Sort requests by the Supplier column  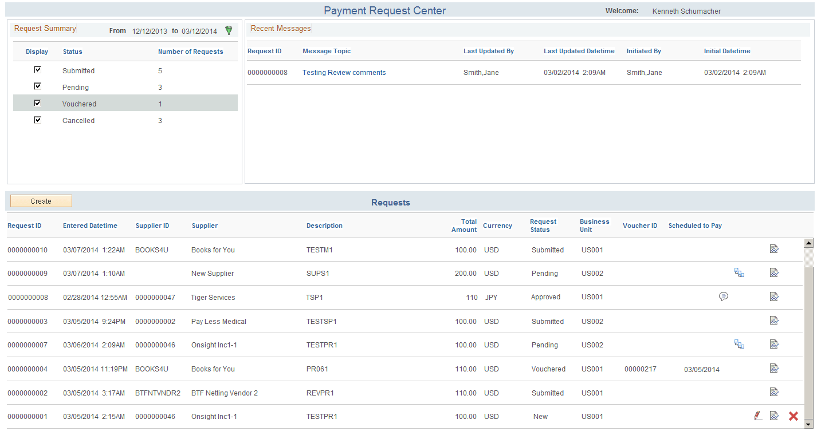pyautogui.click(x=204, y=226)
